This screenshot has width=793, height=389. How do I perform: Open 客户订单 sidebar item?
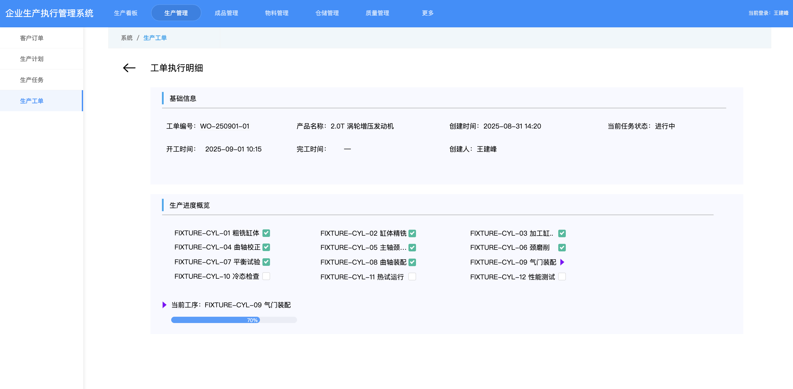32,38
